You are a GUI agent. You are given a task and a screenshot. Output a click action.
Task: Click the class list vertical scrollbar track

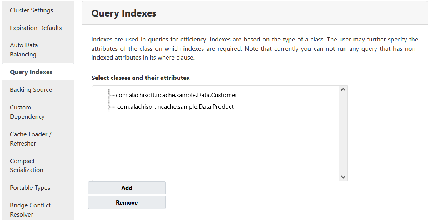coord(343,134)
